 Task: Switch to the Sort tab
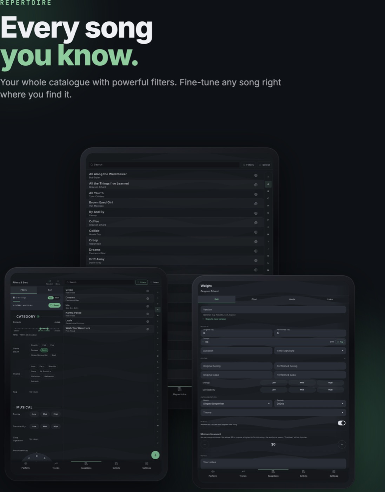[x=50, y=290]
